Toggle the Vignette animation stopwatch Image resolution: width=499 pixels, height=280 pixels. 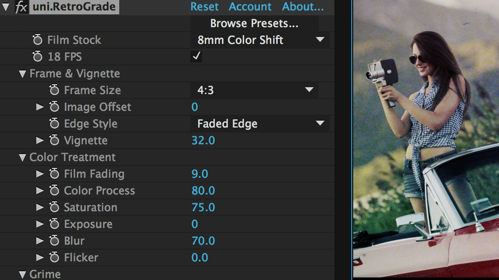click(54, 140)
